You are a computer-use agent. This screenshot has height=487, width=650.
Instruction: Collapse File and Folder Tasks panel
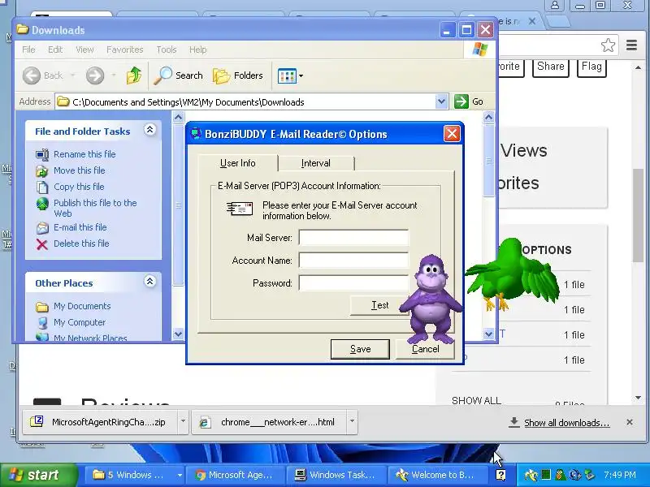149,130
